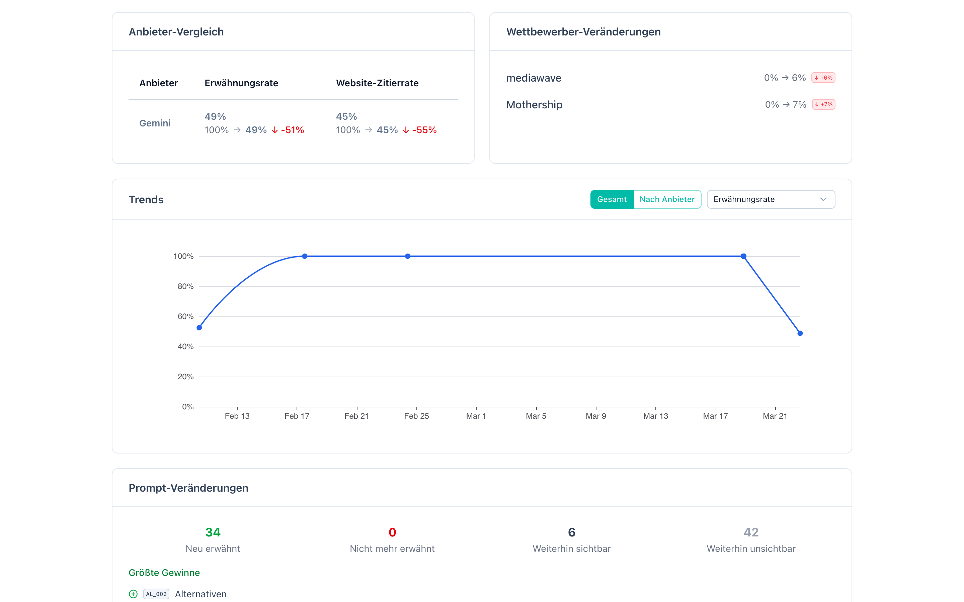
Task: Click the mediawave +6% change badge
Action: coord(823,78)
